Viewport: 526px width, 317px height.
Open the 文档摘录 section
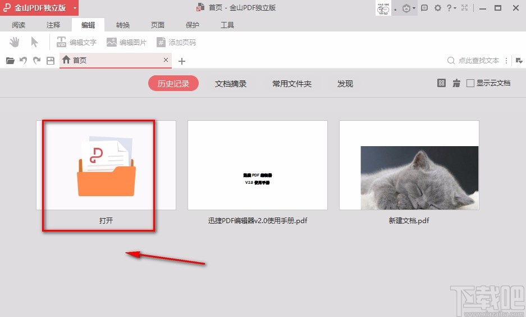pos(231,84)
